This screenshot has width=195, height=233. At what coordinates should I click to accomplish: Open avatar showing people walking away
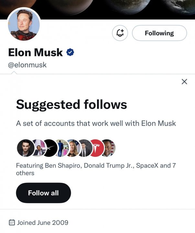61,148
